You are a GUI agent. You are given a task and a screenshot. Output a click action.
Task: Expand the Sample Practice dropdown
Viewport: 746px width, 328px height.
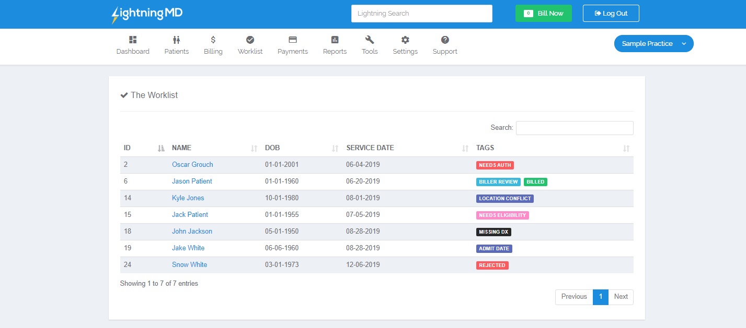(x=653, y=43)
